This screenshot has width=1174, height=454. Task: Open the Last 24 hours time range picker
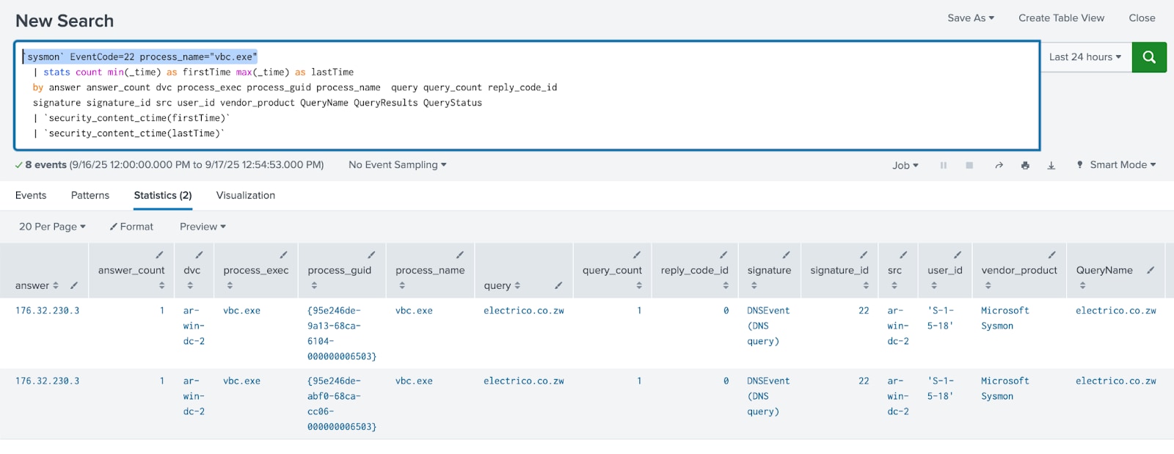point(1084,57)
